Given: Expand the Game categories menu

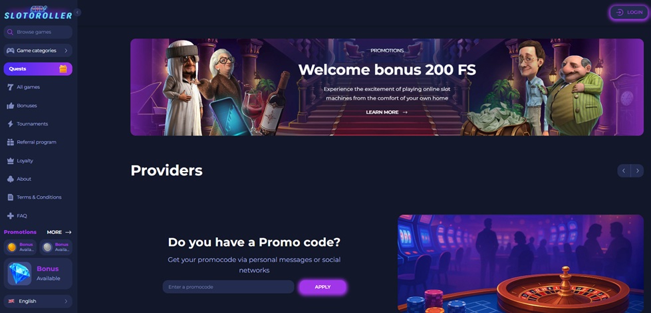Looking at the screenshot, I should pyautogui.click(x=38, y=51).
